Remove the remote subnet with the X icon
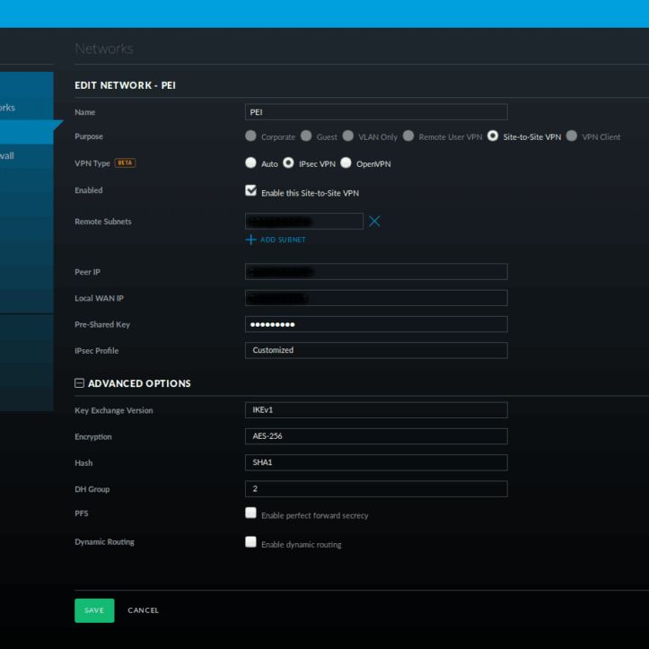Image resolution: width=649 pixels, height=649 pixels. 374,222
